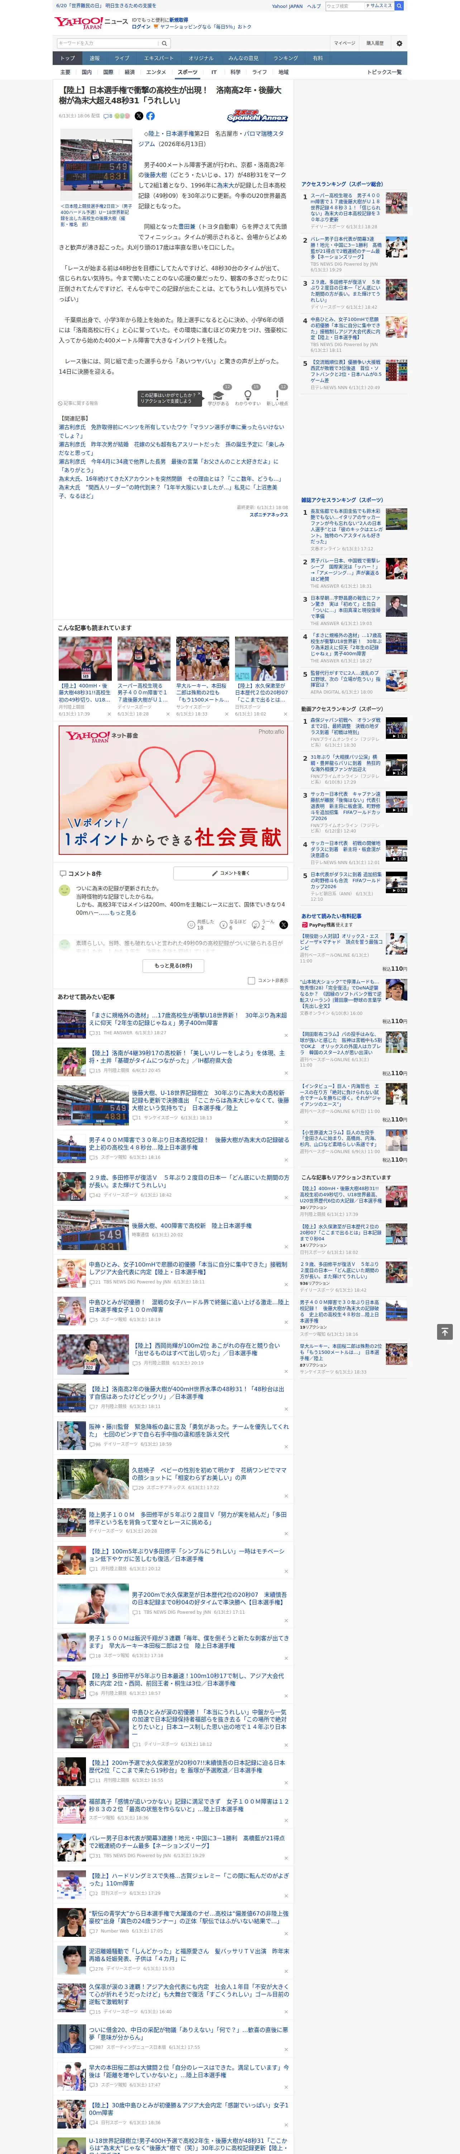Select the 国内 category
Screen dimensions: 460x2154
coord(87,72)
